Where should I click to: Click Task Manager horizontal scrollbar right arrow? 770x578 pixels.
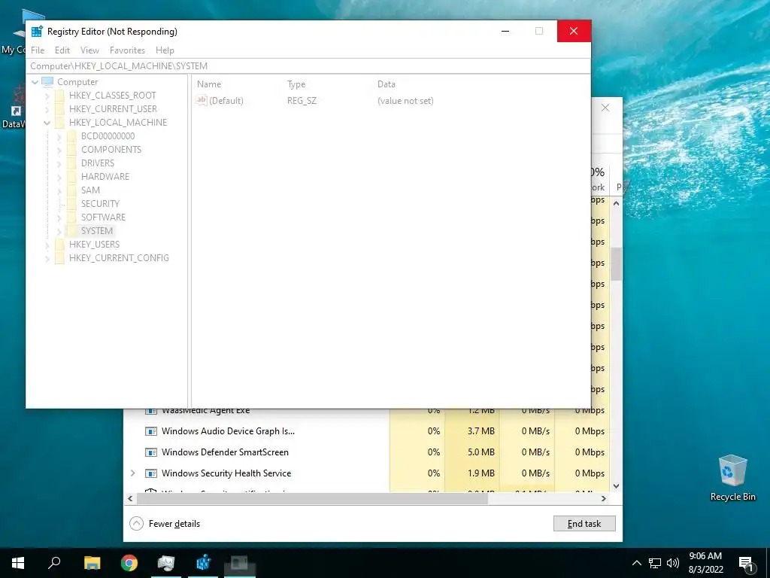pos(604,498)
